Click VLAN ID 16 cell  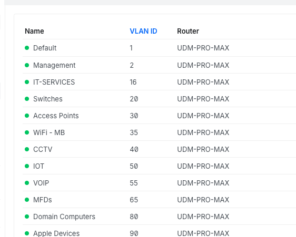(x=133, y=82)
